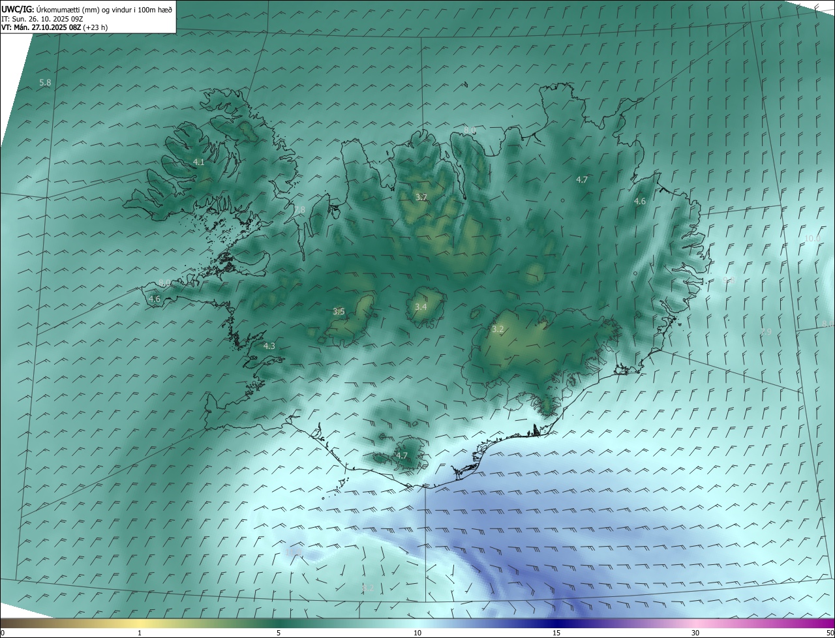
Task: Click the 10 tick on the colour scale
Action: (x=417, y=633)
